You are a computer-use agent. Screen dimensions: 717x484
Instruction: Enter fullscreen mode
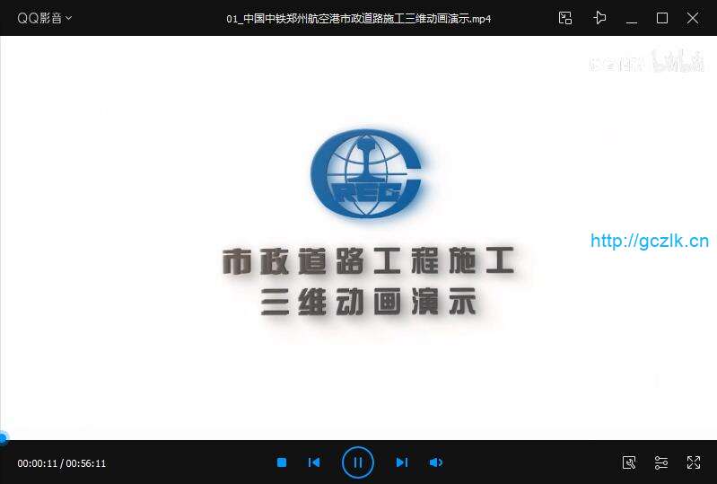point(693,462)
